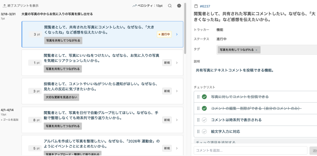Open settings via the gear icon
The image size is (317, 156).
[179, 6]
